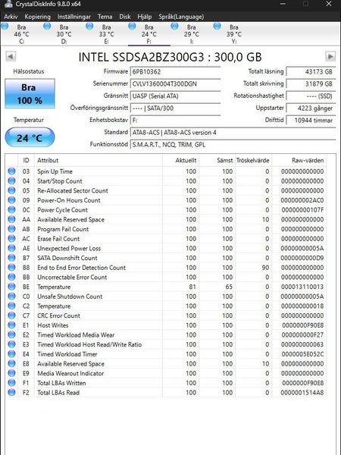Click the Enhetsbokstav field F:
The width and height of the screenshot is (341, 455).
click(x=175, y=120)
